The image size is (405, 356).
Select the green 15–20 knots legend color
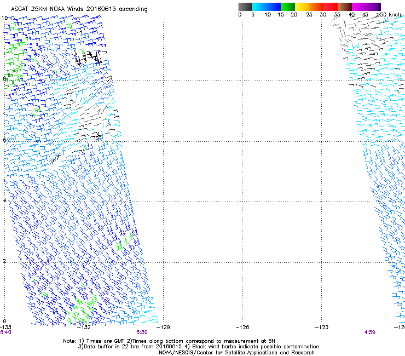tap(288, 7)
